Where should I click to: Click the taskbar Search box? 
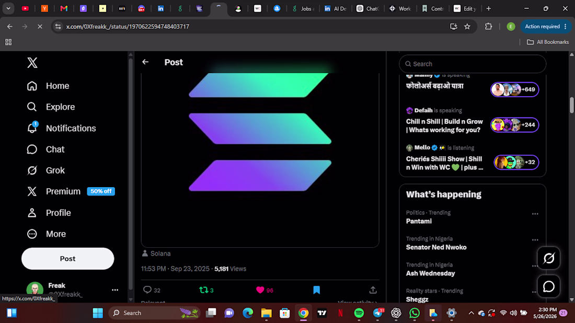[155, 313]
